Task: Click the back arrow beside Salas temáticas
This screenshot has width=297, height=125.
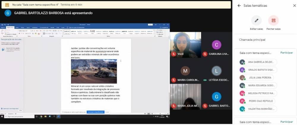Action: pos(239,6)
